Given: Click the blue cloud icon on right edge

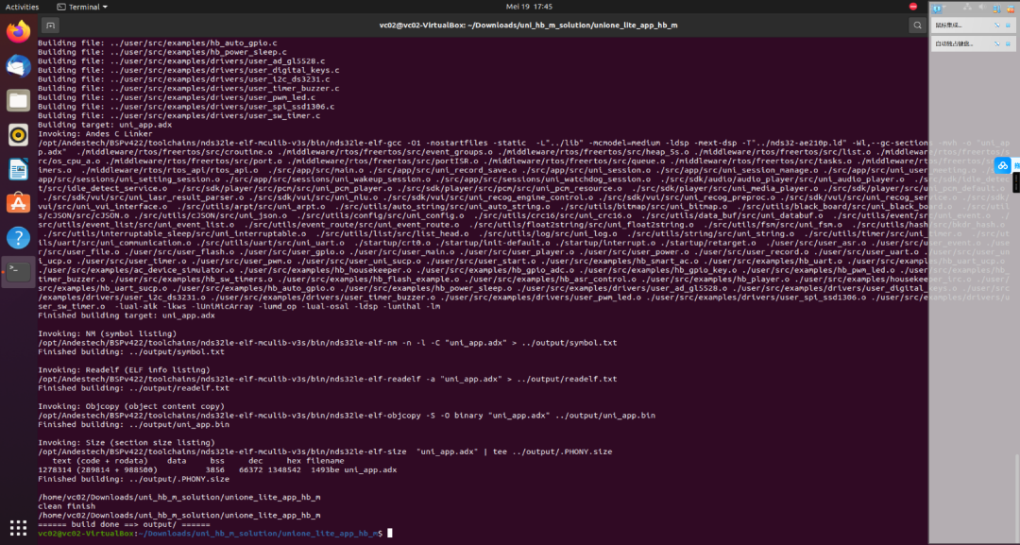Looking at the screenshot, I should [1002, 165].
